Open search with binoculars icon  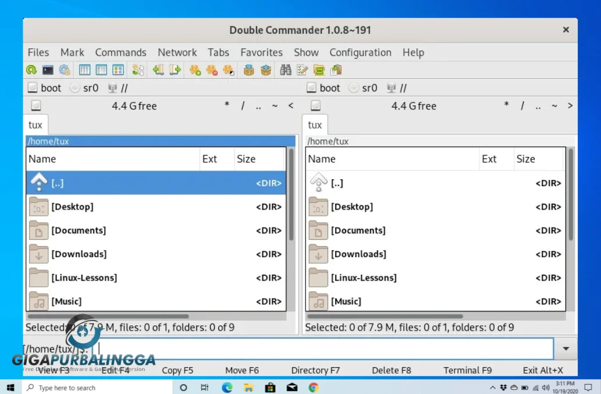tap(286, 70)
